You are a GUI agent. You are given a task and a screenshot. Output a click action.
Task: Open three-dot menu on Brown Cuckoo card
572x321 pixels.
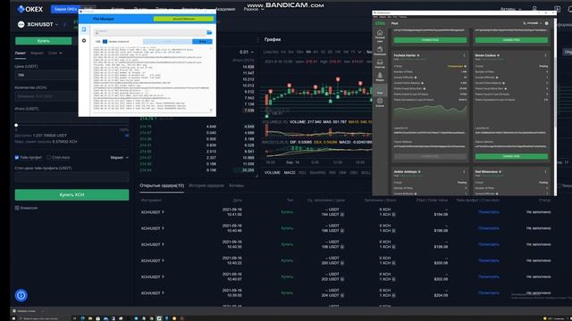[x=545, y=55]
